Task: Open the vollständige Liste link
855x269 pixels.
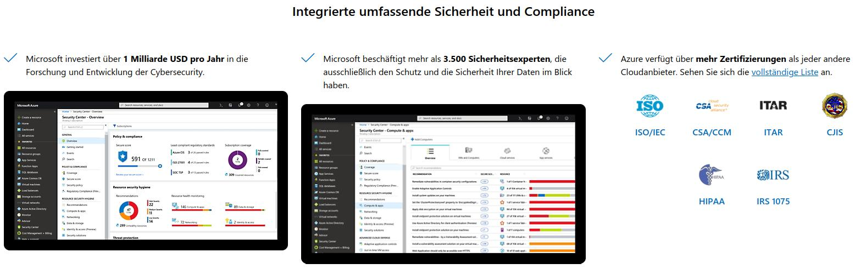Action: [785, 72]
